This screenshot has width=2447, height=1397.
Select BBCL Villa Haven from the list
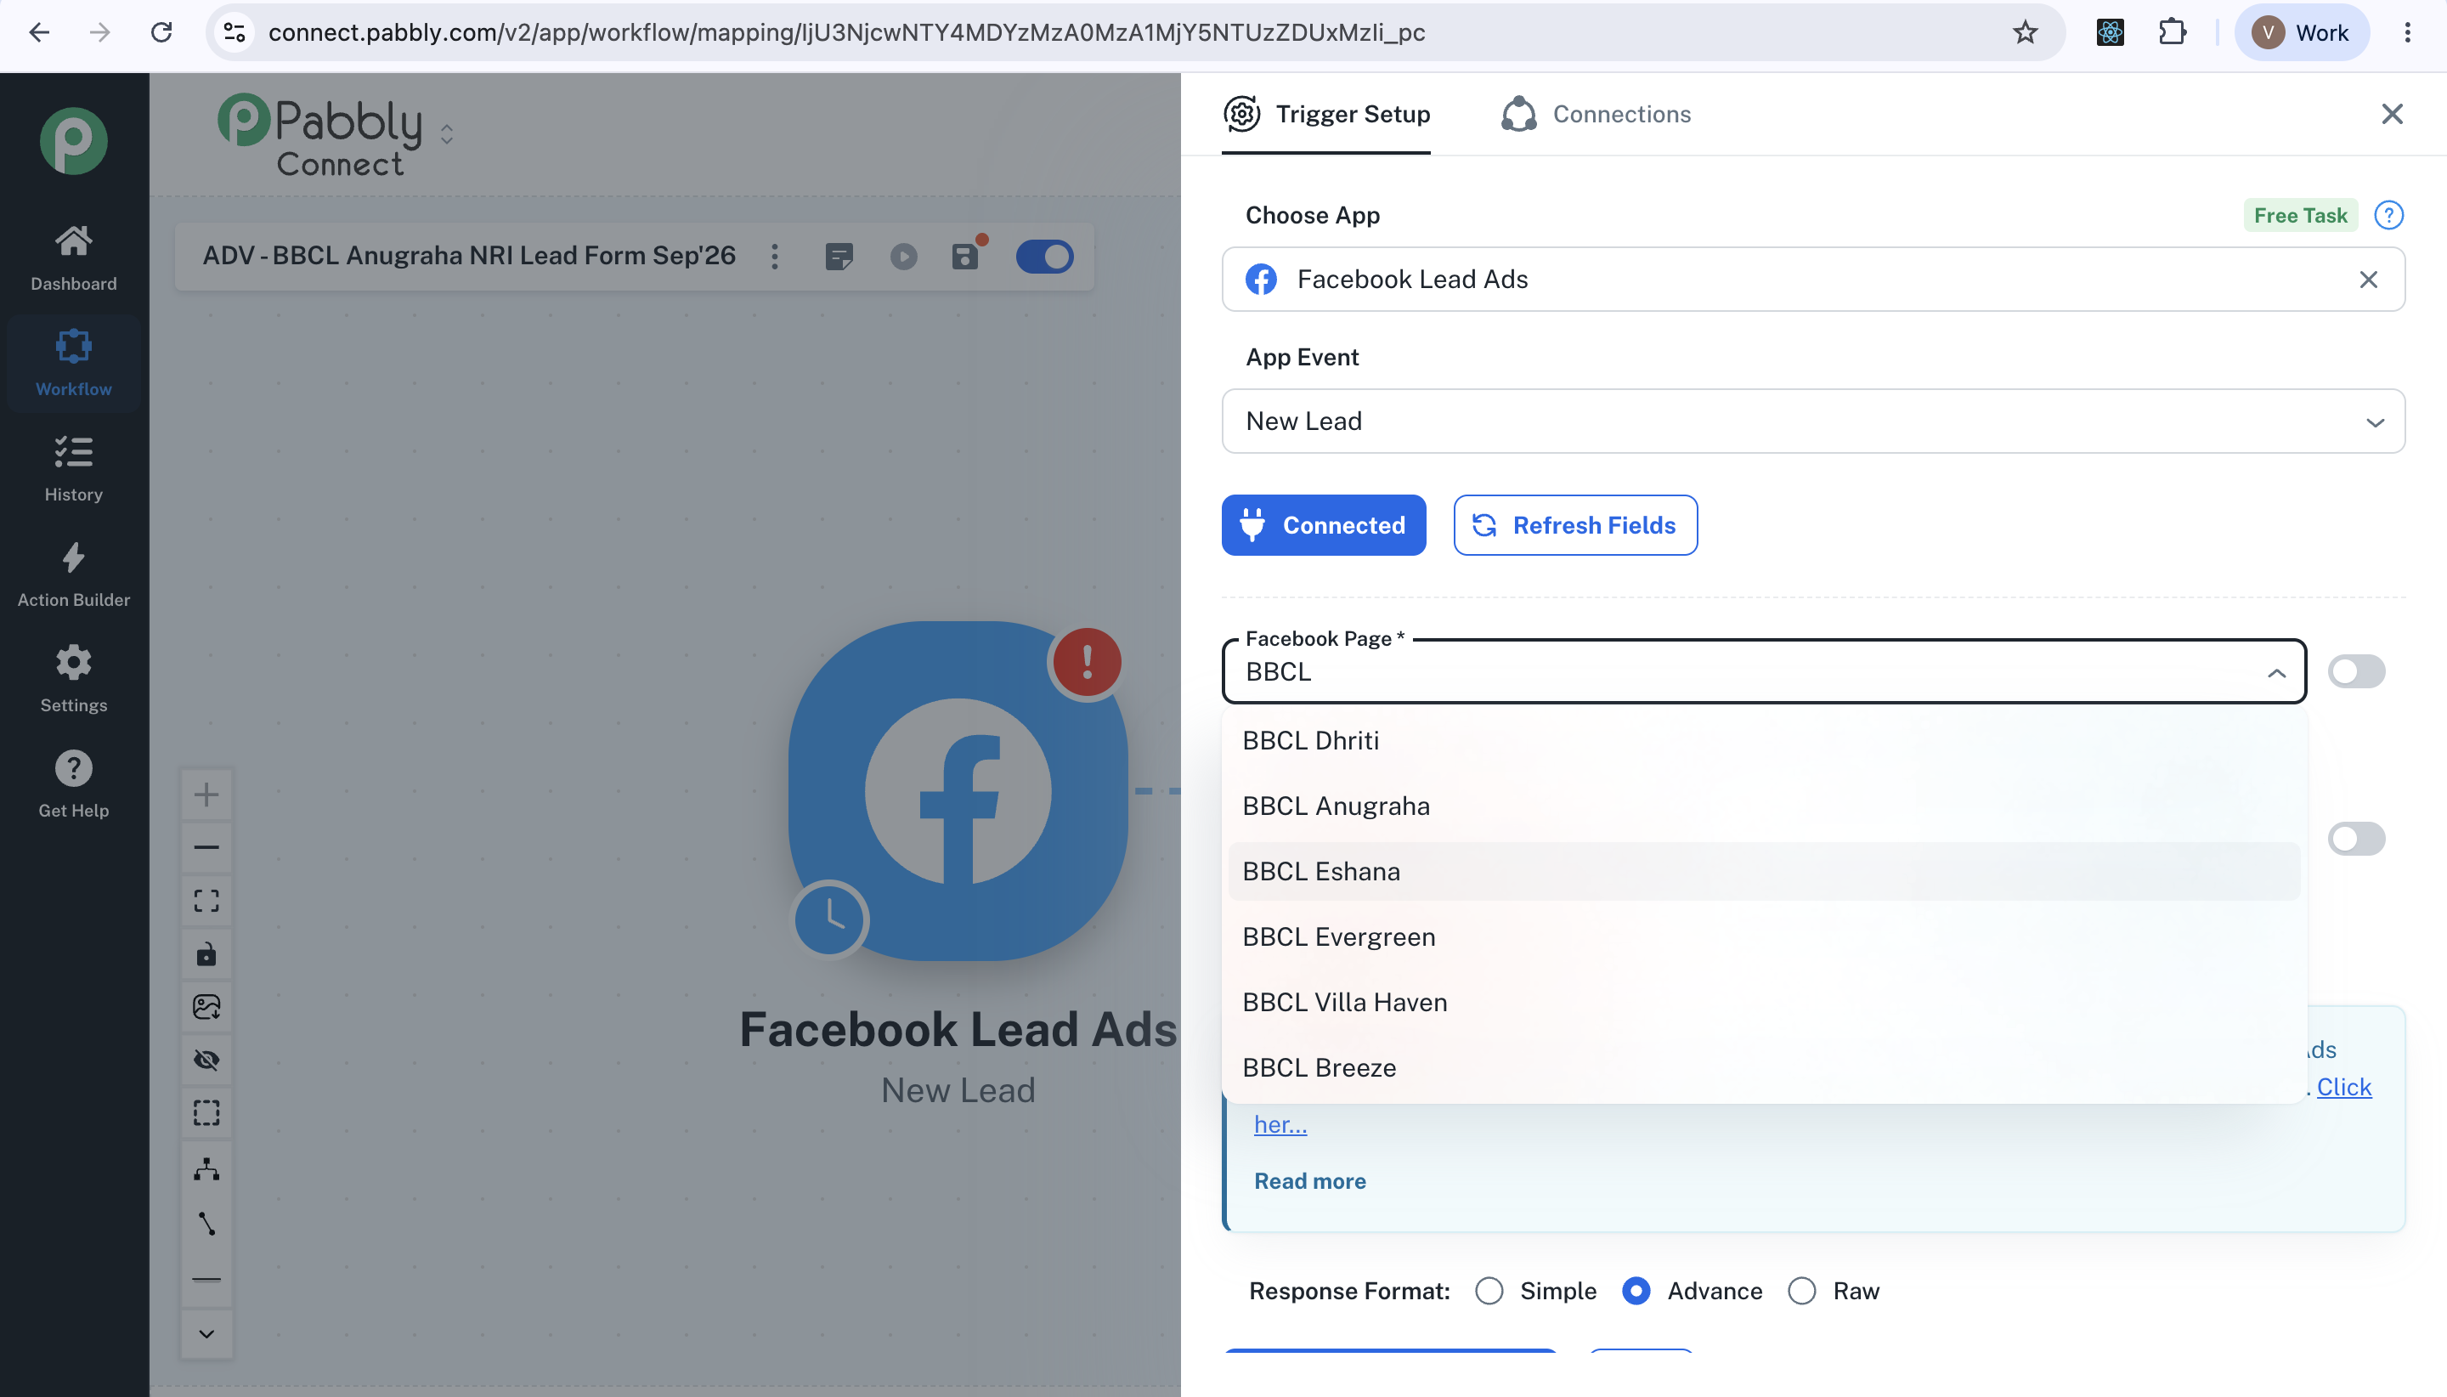(x=1764, y=1003)
